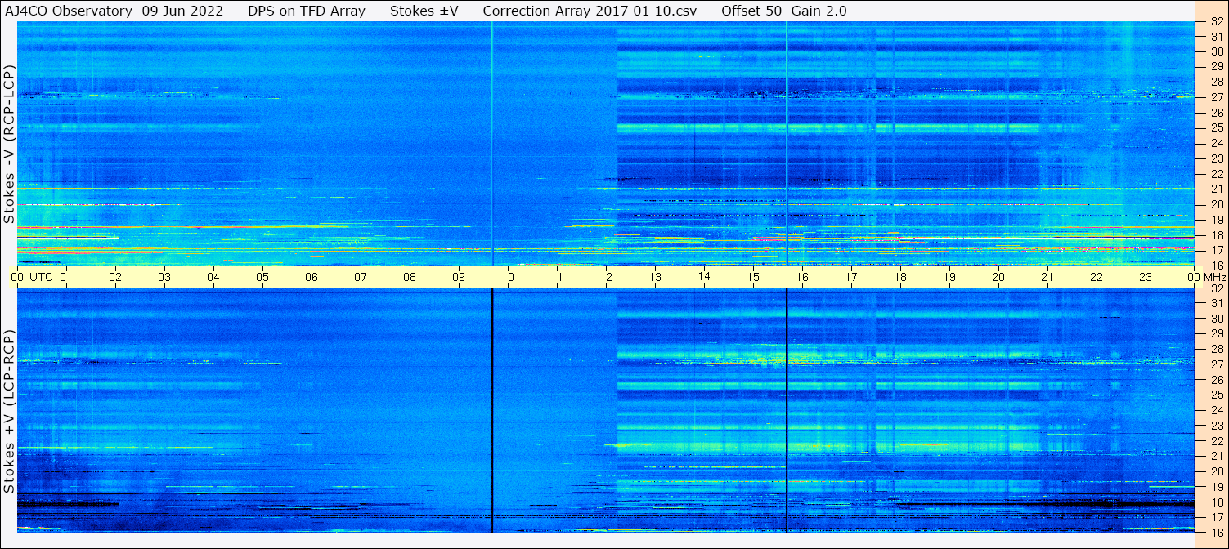The width and height of the screenshot is (1229, 549).
Task: Click the 00 MHz label ending the time axis
Action: pyautogui.click(x=1207, y=277)
